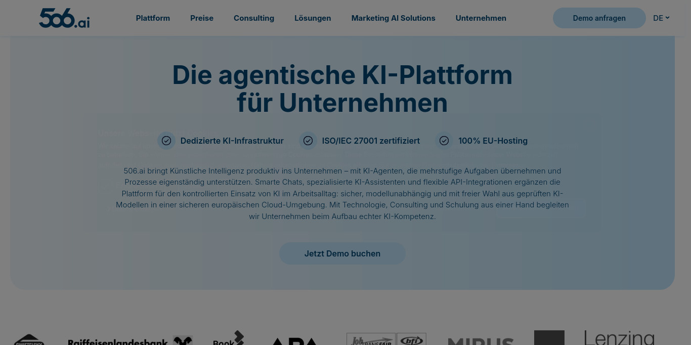The height and width of the screenshot is (345, 691).
Task: Click check icon beside Dedizierte KI-Infrastruktur
Action: (166, 141)
